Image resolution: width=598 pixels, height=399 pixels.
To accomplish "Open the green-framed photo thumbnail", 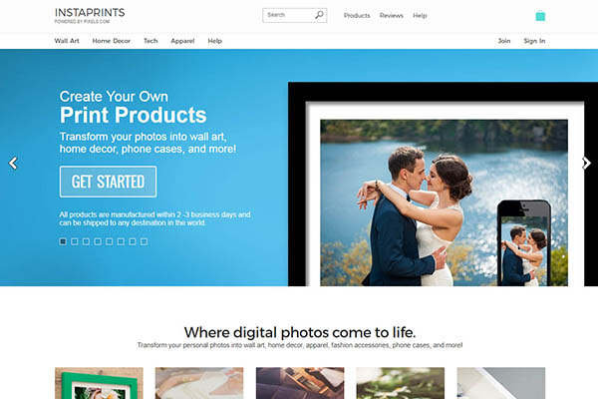I will (99, 383).
